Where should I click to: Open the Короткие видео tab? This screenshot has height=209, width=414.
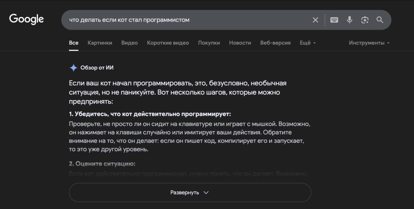point(168,43)
